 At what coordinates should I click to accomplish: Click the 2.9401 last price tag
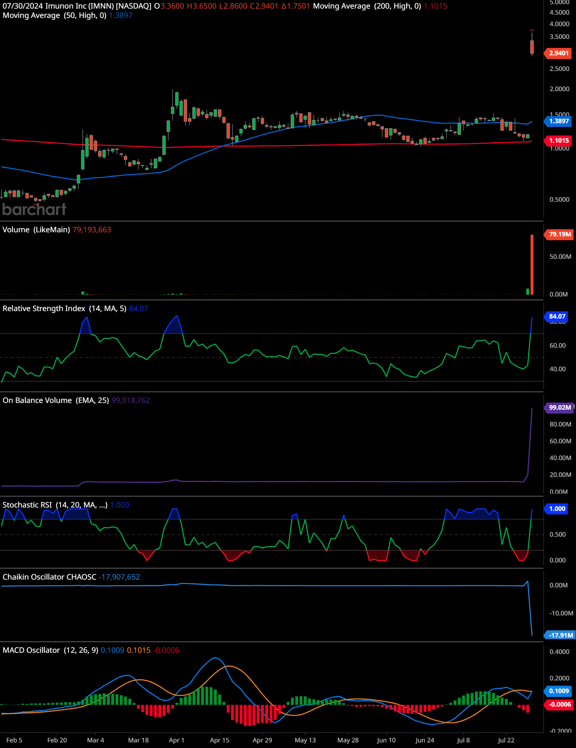(x=558, y=53)
